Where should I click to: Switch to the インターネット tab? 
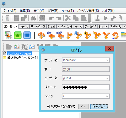65,27
